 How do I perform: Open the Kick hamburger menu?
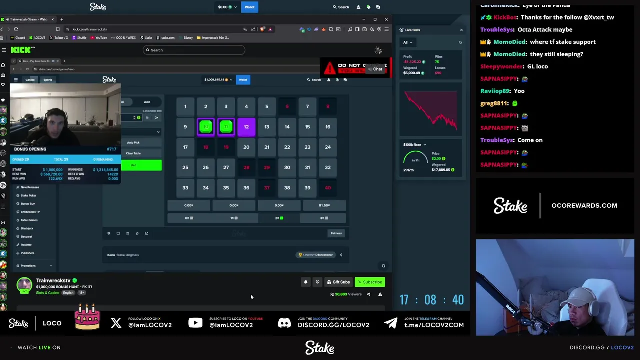pos(4,50)
